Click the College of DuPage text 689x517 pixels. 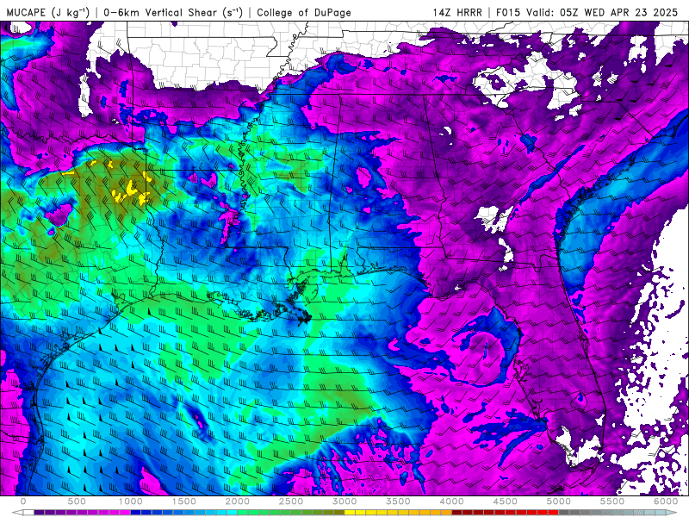[x=304, y=12]
